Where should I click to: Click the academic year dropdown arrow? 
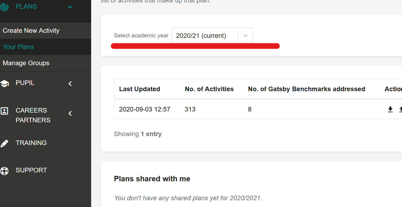(x=245, y=35)
